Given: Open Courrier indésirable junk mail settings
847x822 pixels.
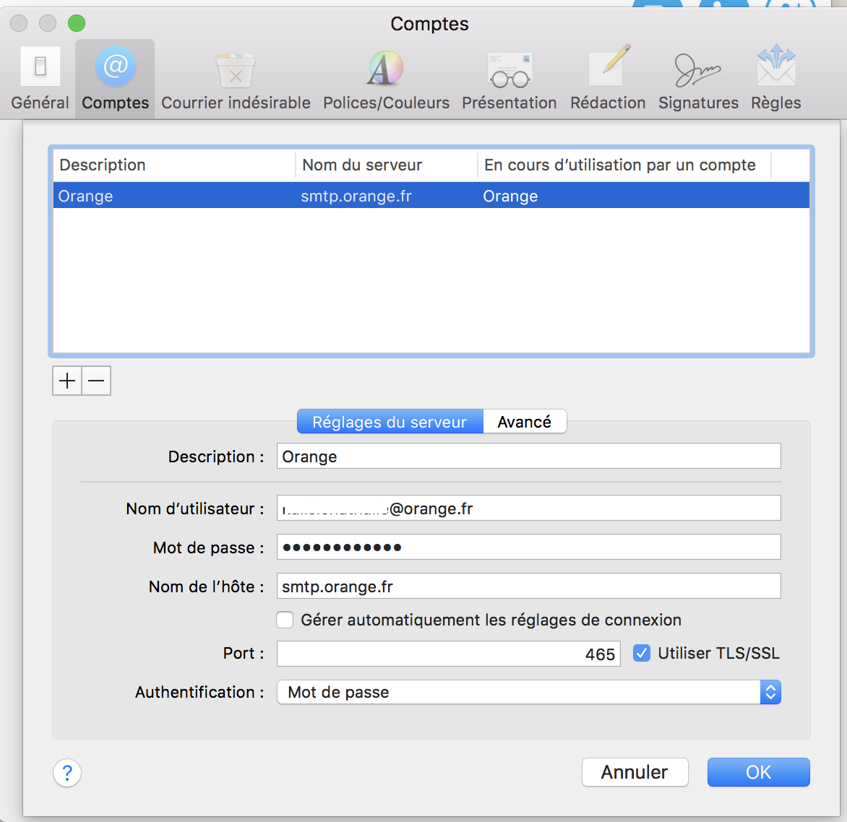Looking at the screenshot, I should [x=236, y=79].
